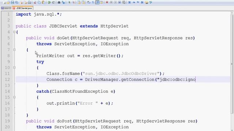Click line number 19 in the margin
The image size is (234, 131).
pos(7,121)
